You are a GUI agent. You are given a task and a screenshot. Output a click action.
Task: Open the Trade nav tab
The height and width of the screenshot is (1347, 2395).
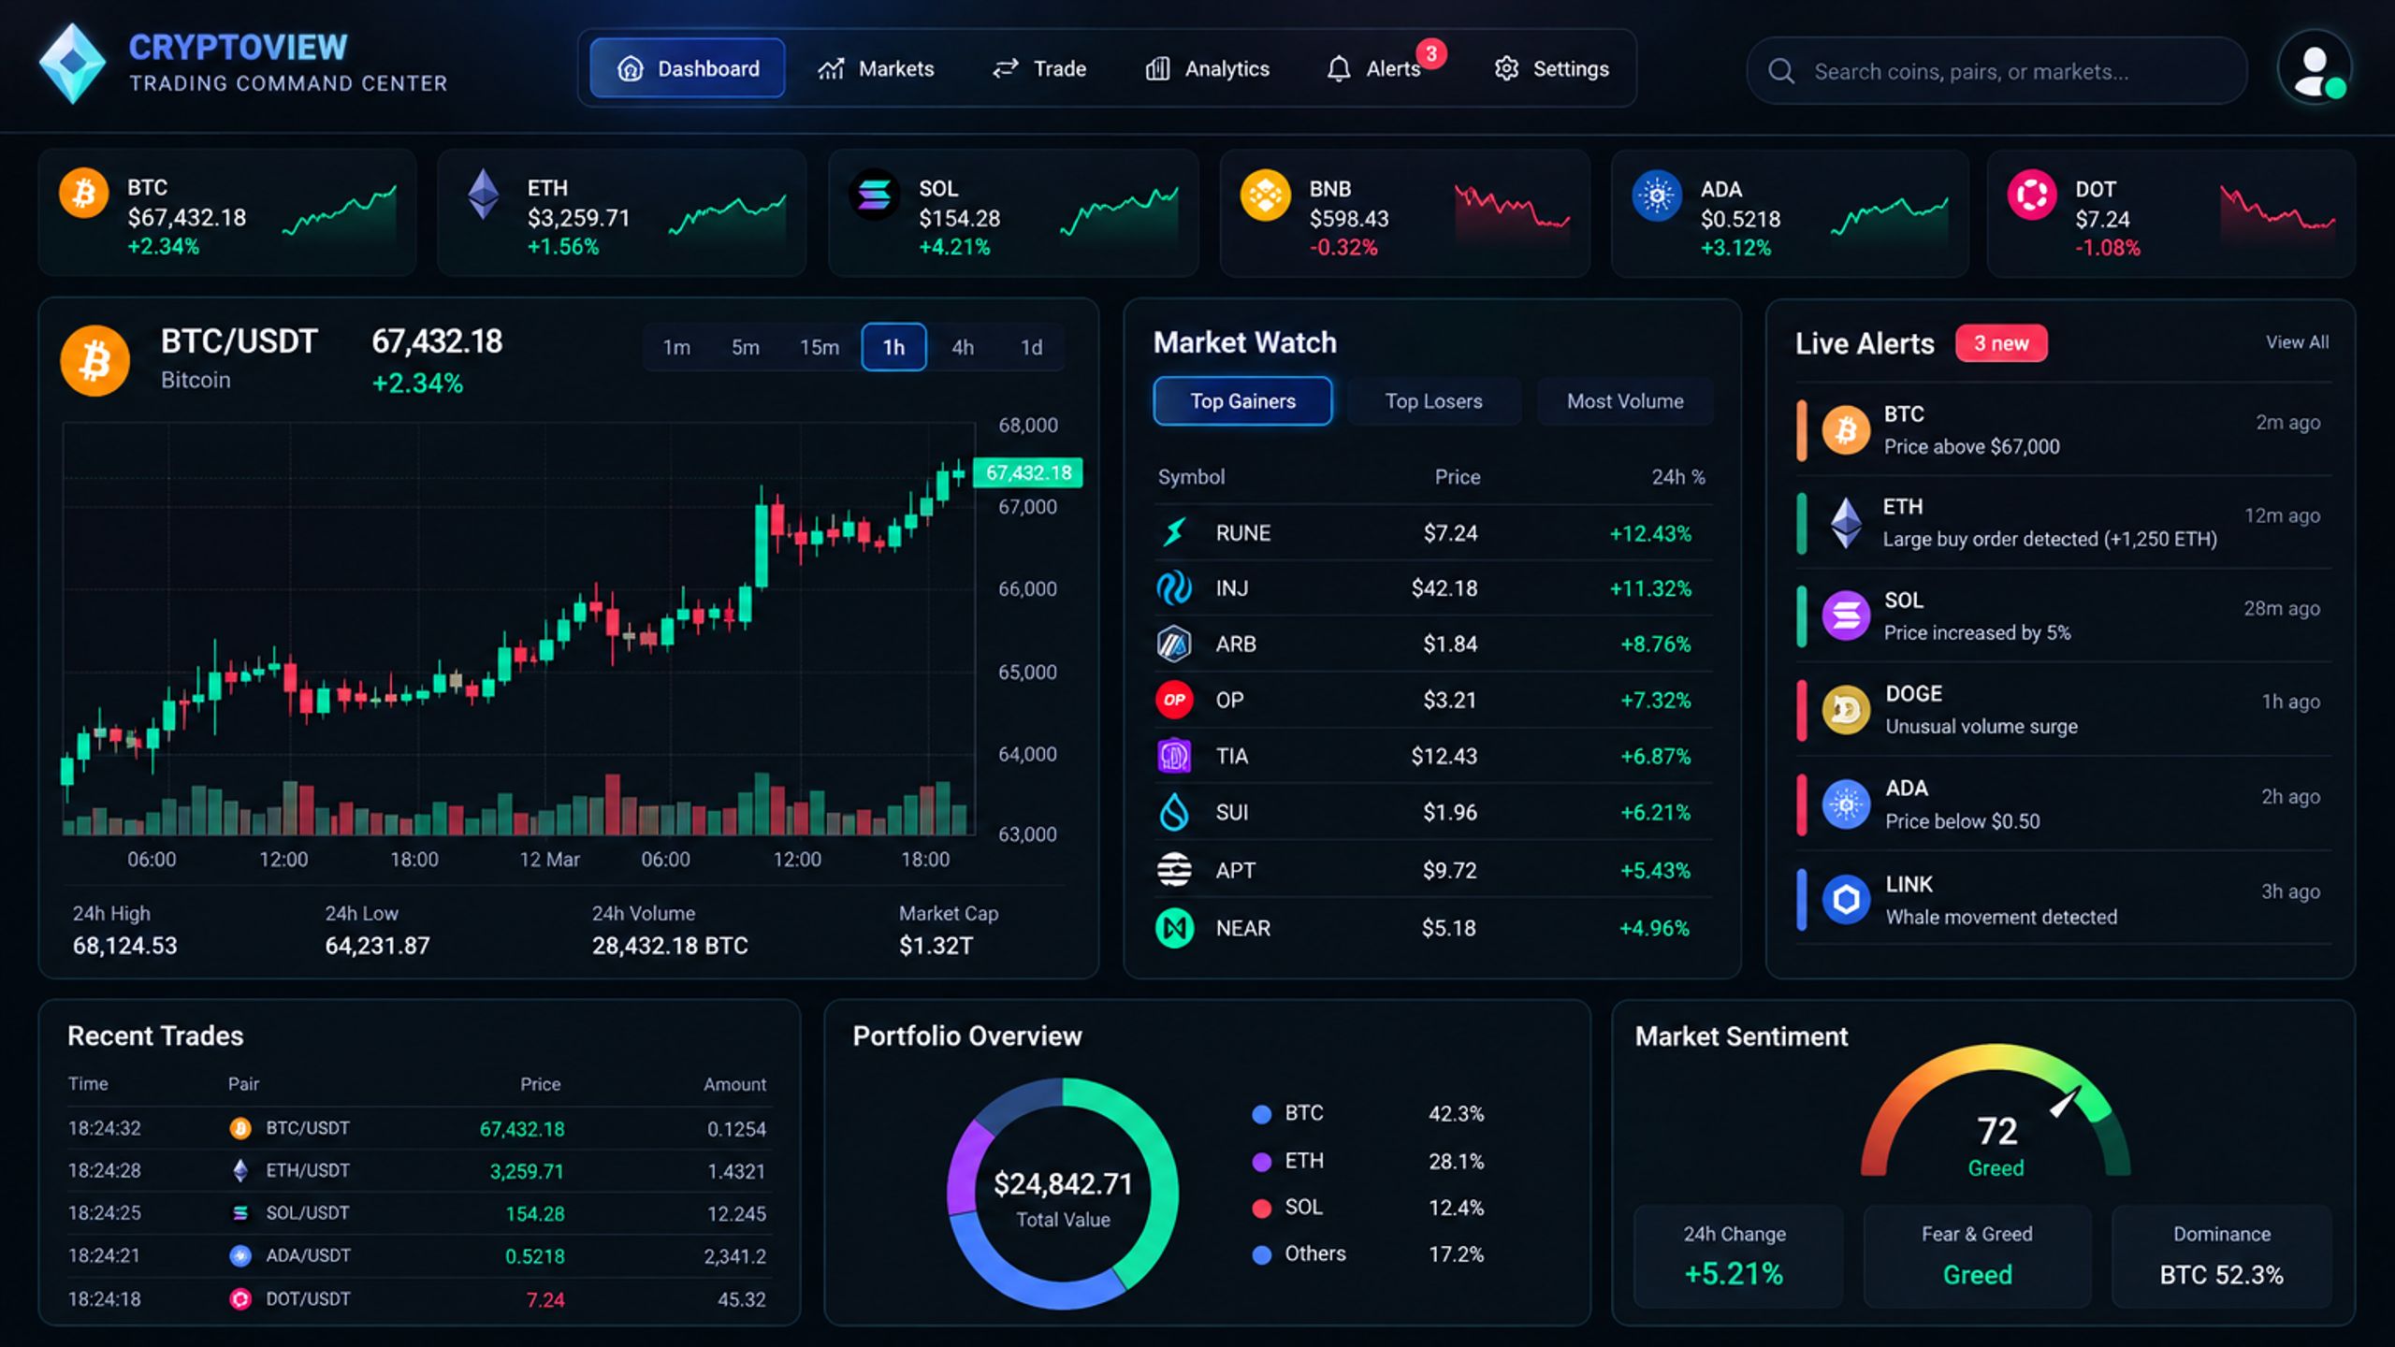(1039, 68)
